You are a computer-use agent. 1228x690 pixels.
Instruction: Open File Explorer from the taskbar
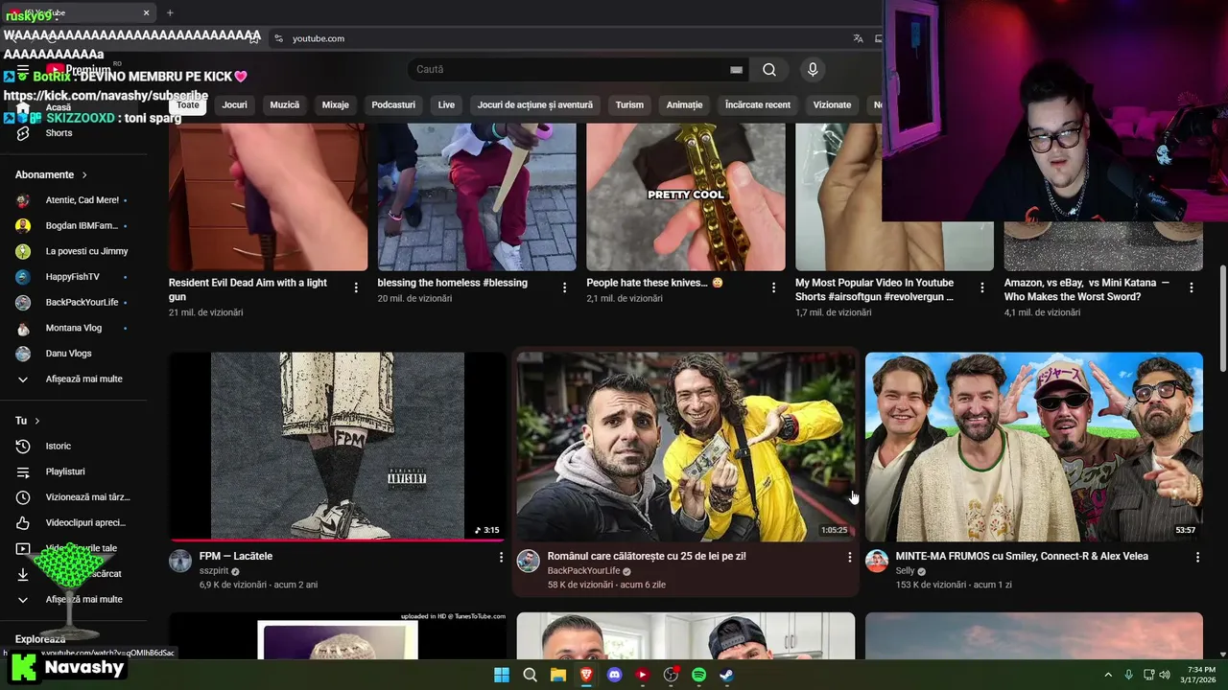[557, 675]
